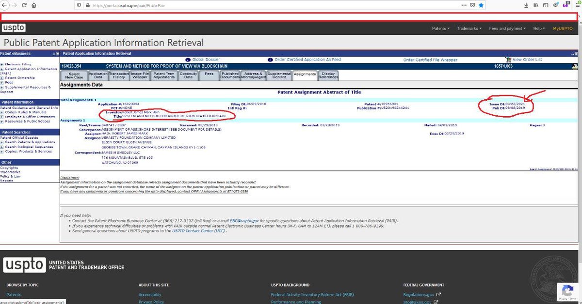Viewport: 582px width, 304px height.
Task: Open the library bookshelf icon in toolbar
Action: point(536,5)
